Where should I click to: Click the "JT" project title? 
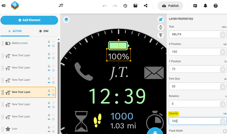[x=61, y=6]
